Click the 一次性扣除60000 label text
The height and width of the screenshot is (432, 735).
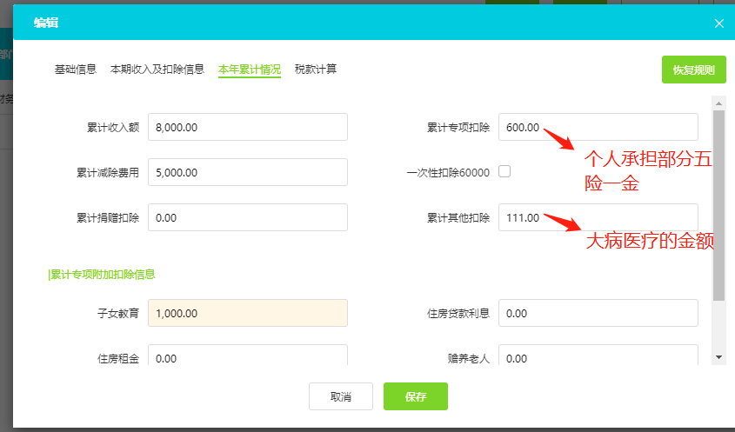pyautogui.click(x=448, y=172)
